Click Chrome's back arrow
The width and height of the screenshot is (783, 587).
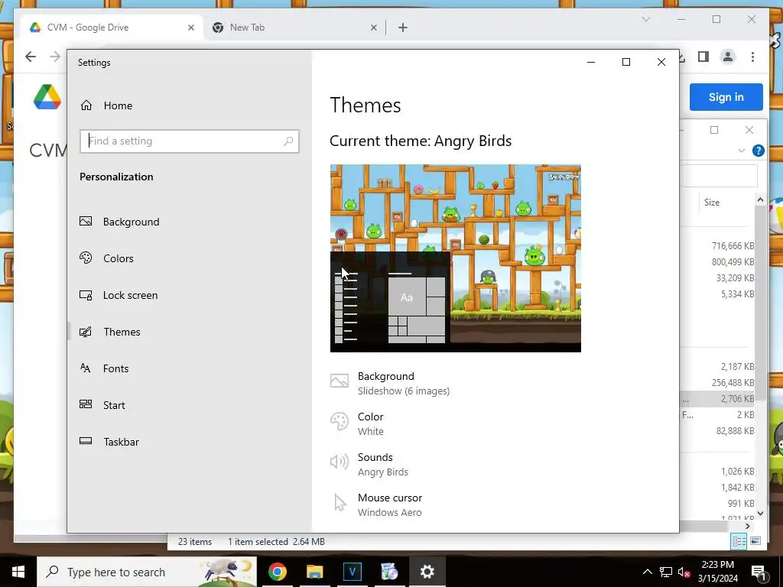coord(31,57)
